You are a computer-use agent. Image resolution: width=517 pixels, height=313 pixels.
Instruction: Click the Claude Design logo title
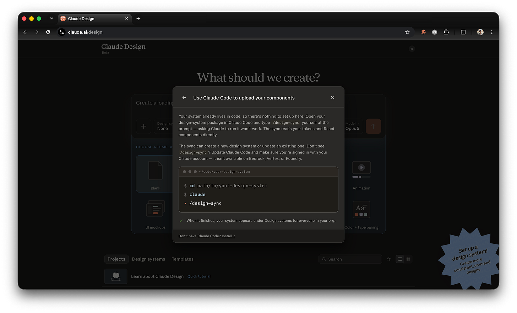coord(123,47)
